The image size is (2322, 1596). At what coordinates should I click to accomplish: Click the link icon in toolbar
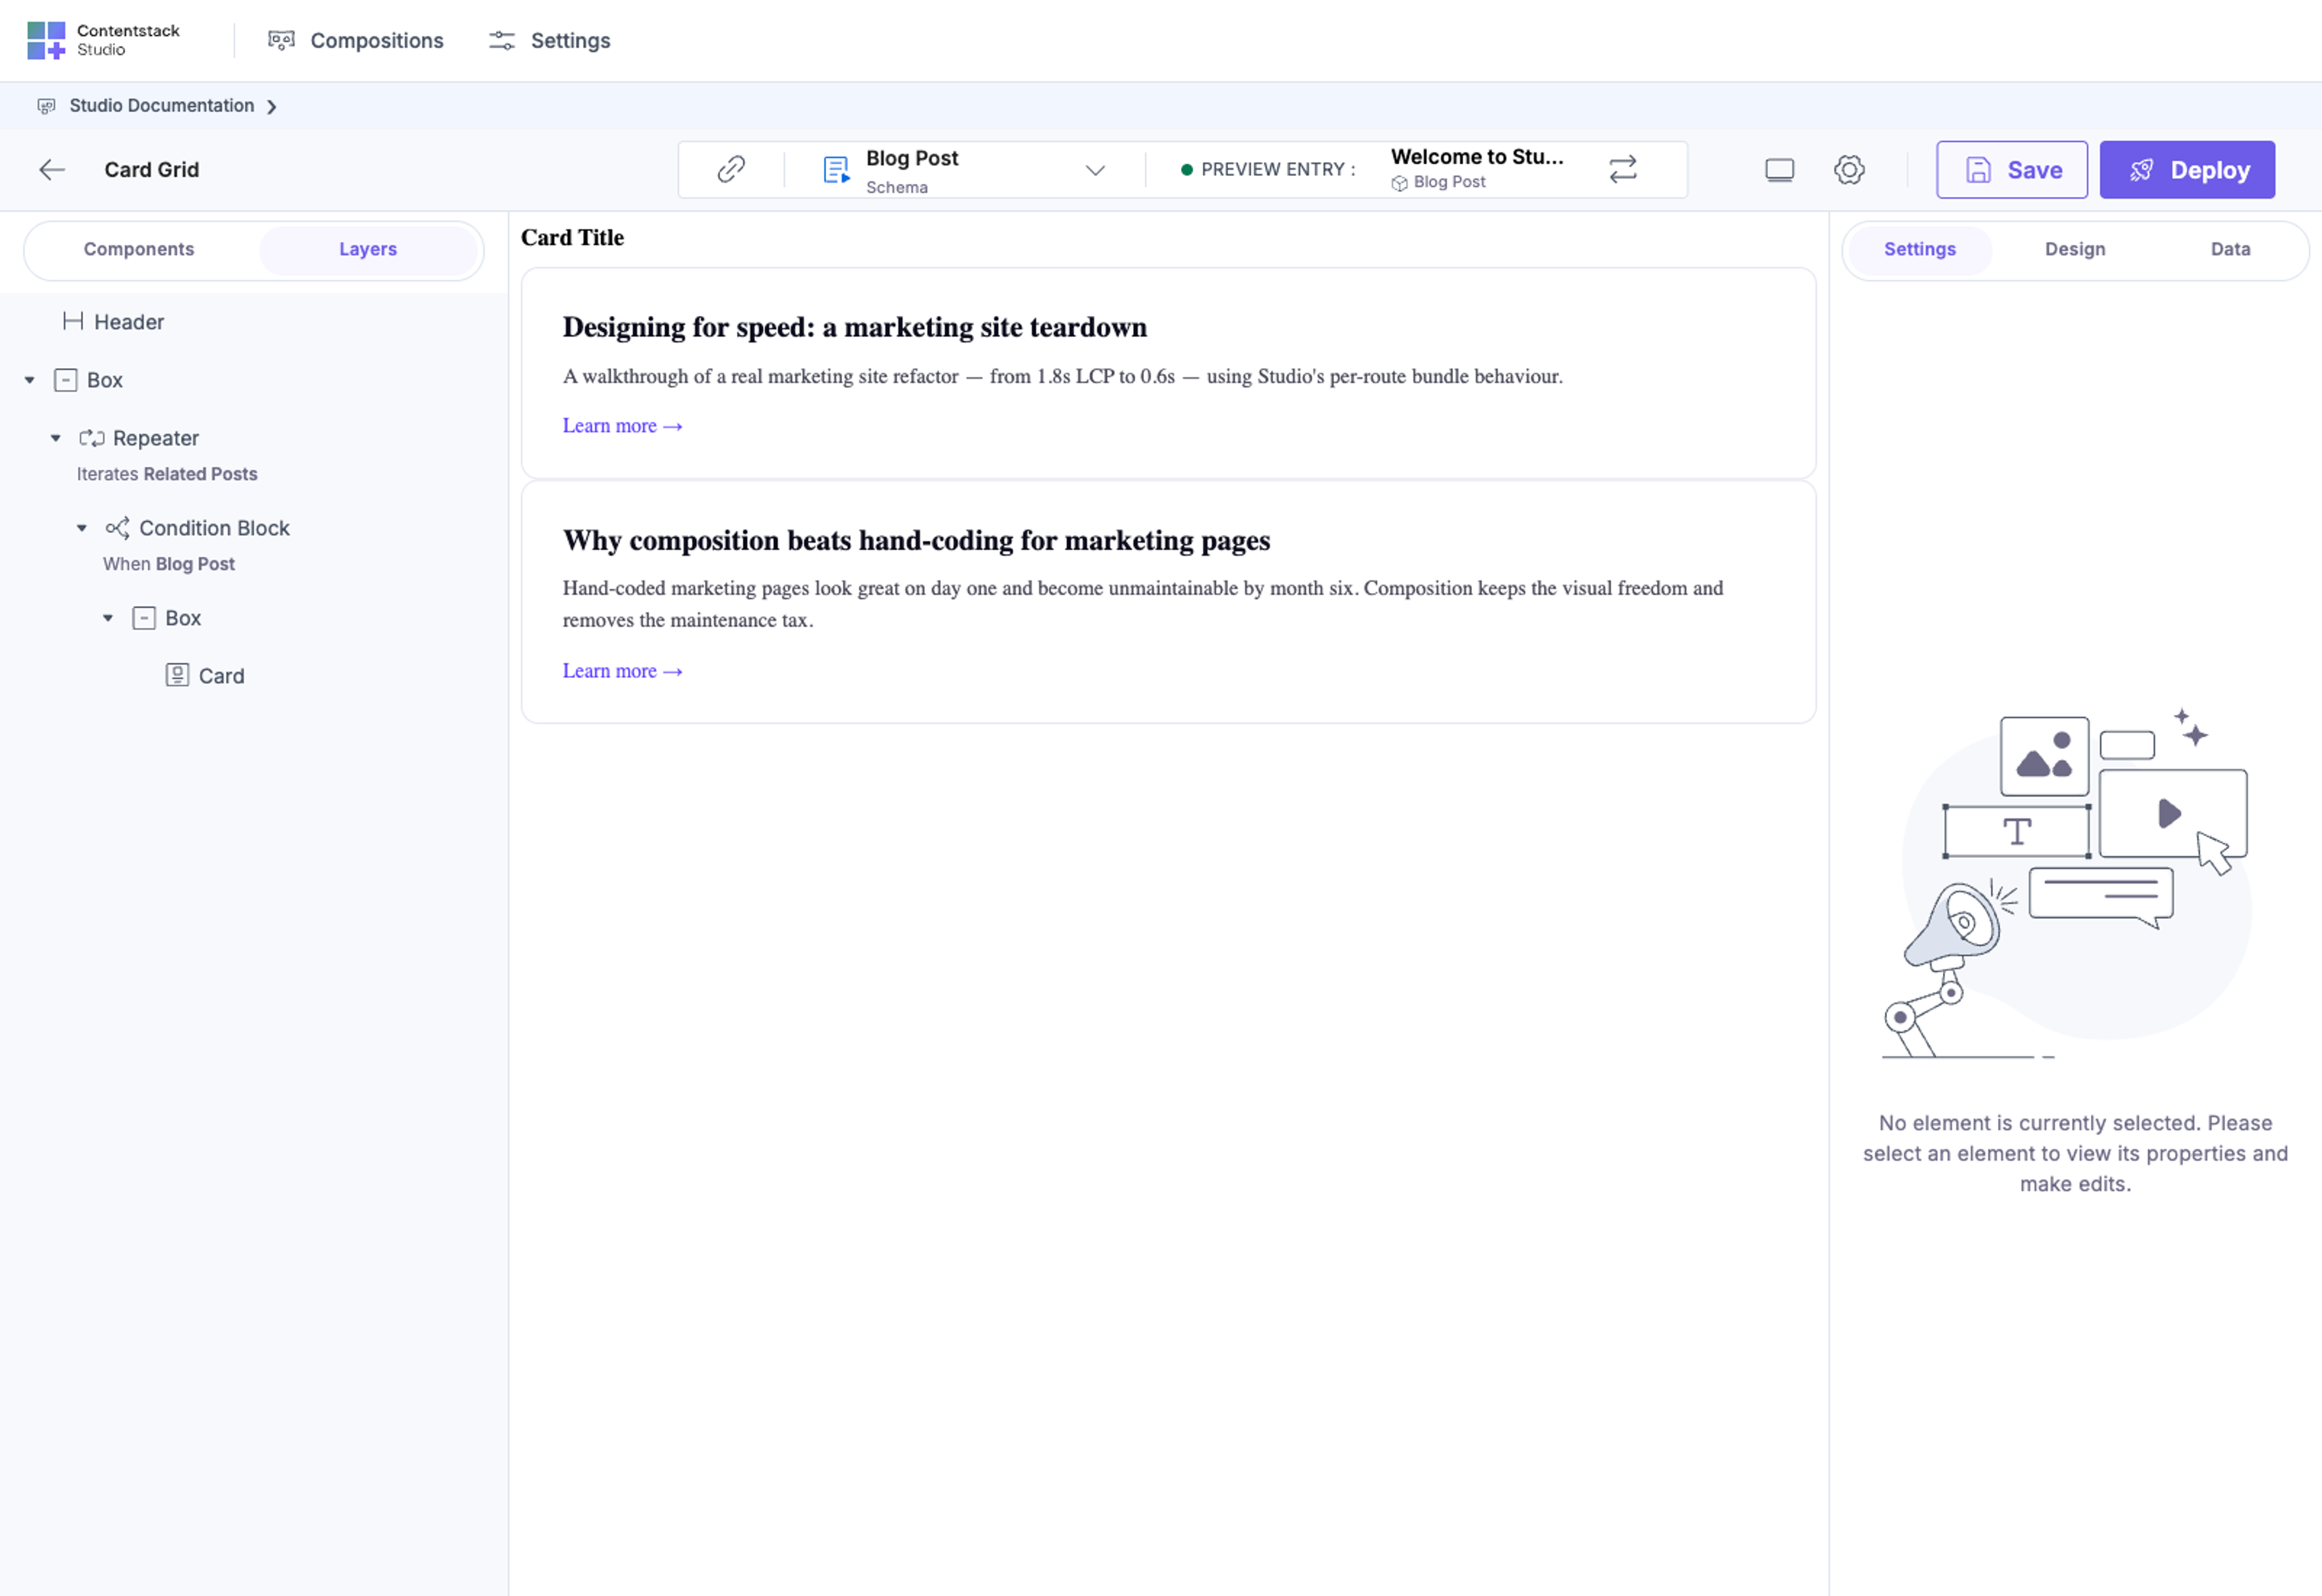tap(731, 169)
